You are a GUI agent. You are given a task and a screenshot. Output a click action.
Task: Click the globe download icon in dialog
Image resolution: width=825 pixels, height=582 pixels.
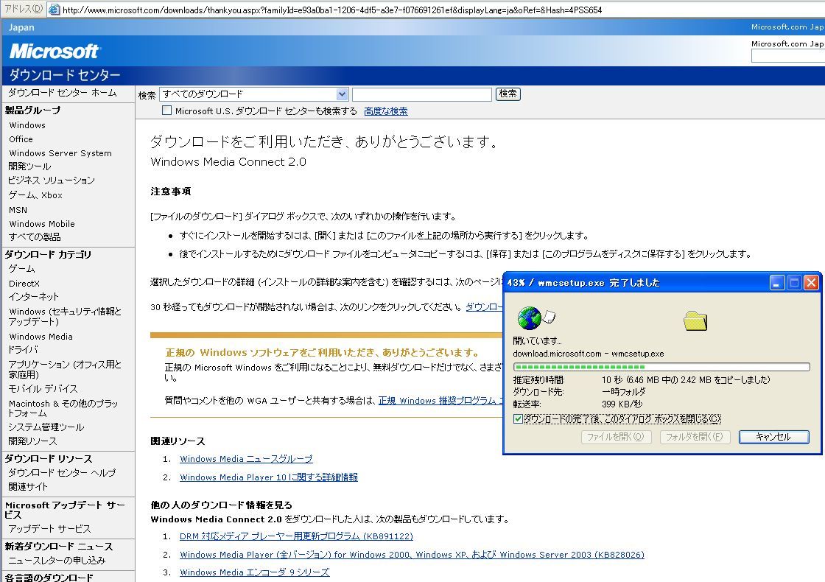coord(530,318)
